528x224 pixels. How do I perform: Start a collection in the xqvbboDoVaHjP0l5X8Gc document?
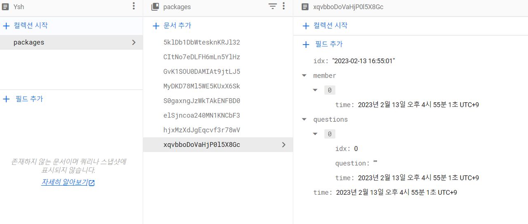[325, 26]
